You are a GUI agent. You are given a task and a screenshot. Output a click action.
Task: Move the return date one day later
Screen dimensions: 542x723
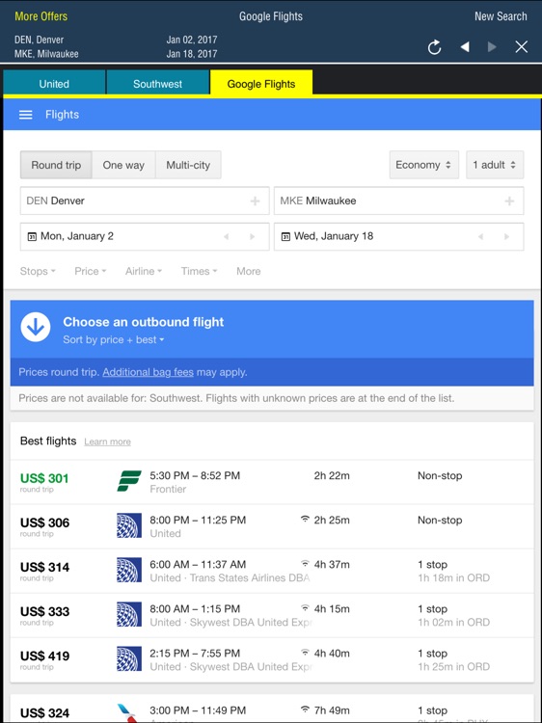click(506, 236)
